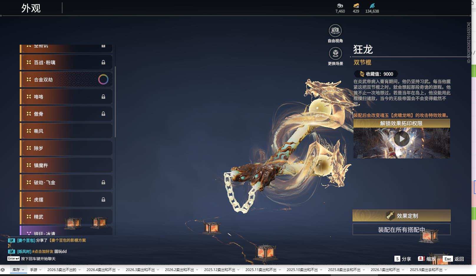Click the lock icon on 傲骨 row
476x276 pixels.
coord(103,114)
